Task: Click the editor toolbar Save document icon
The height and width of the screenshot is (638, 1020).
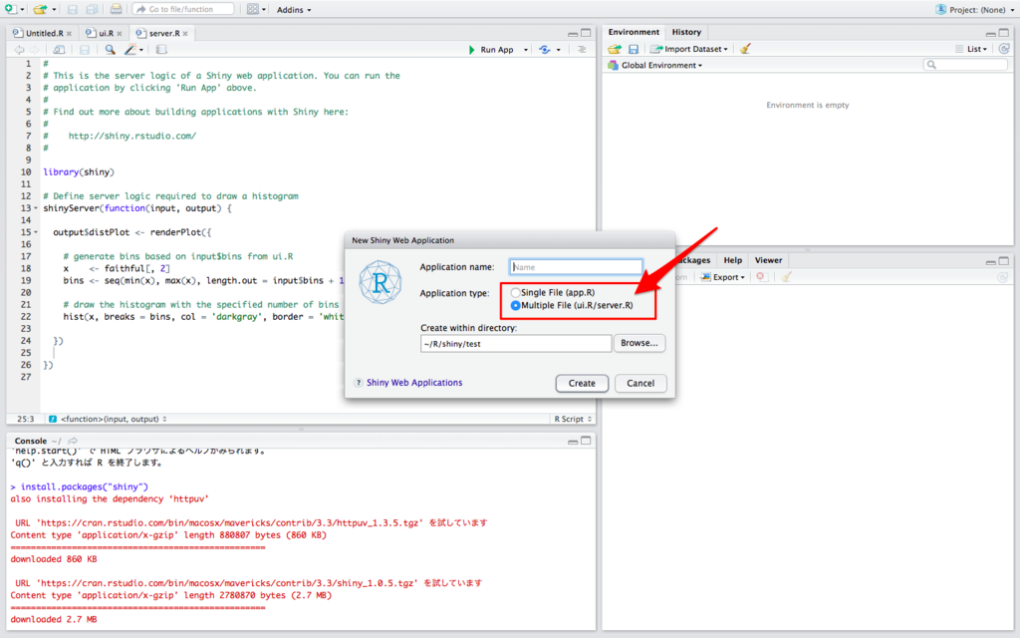Action: [85, 50]
